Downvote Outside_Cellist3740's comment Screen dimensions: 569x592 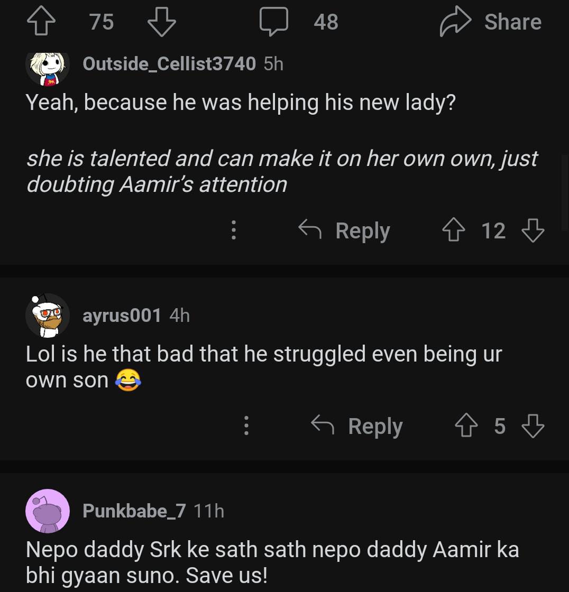(x=533, y=231)
